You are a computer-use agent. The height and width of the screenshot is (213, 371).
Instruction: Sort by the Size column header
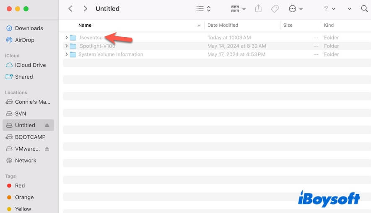click(288, 25)
